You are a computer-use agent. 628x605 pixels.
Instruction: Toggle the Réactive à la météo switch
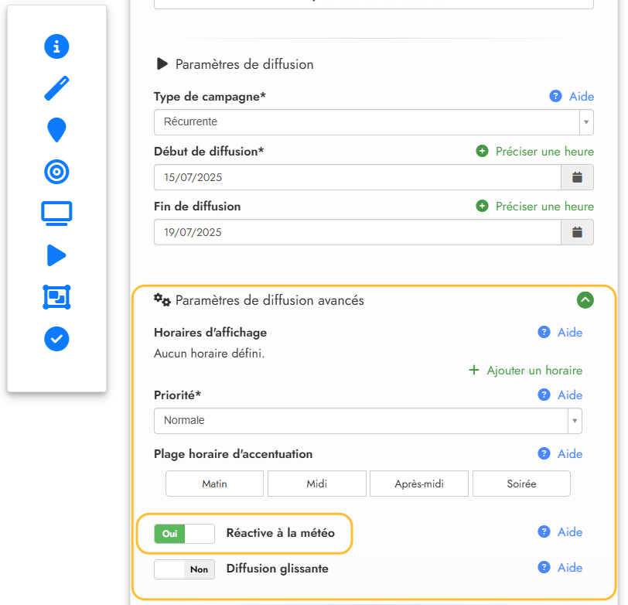[x=184, y=533]
